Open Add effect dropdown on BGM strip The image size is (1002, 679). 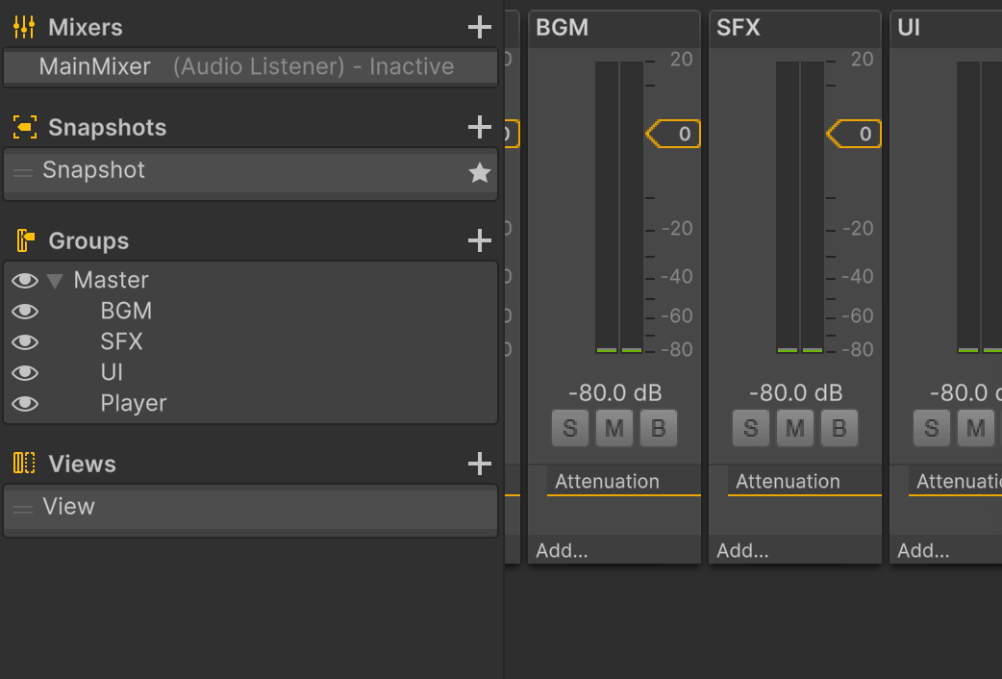click(x=563, y=551)
